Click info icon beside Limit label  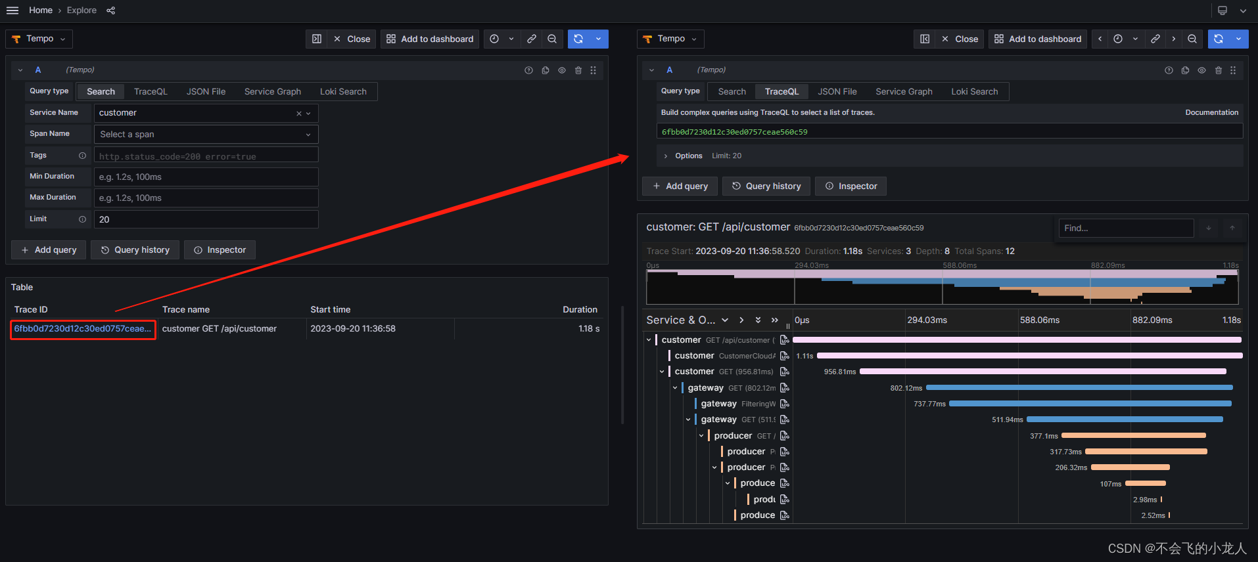[83, 219]
